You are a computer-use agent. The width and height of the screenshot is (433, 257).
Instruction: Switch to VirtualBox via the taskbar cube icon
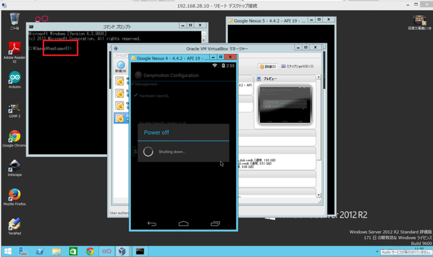click(x=122, y=251)
